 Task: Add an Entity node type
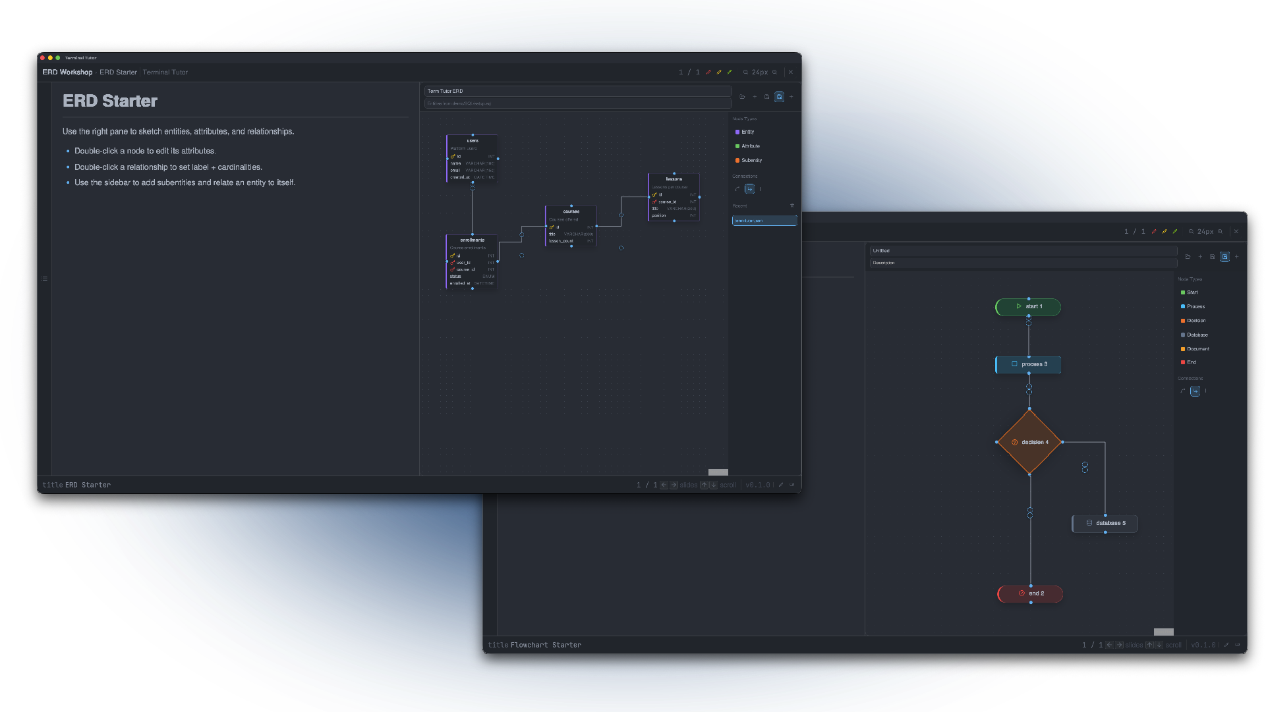[745, 132]
